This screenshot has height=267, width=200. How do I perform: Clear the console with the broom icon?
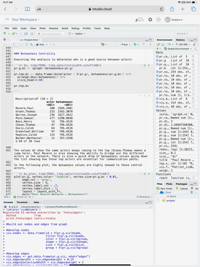click(x=150, y=207)
